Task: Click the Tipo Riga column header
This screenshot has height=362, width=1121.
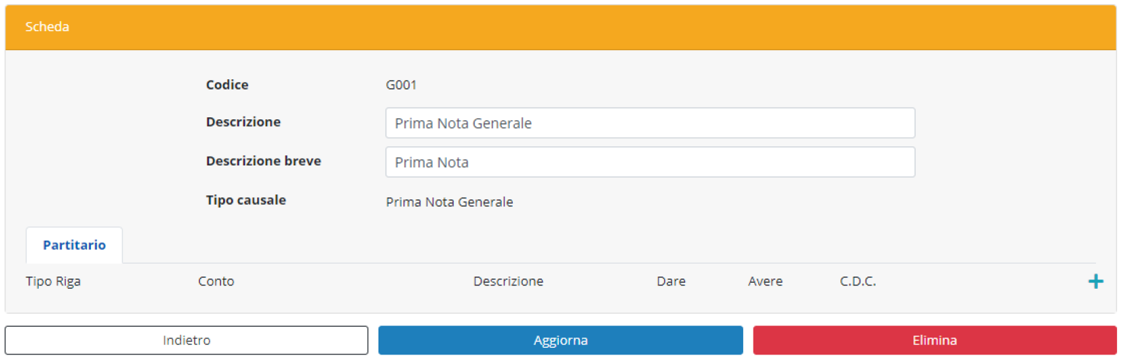Action: [x=53, y=281]
